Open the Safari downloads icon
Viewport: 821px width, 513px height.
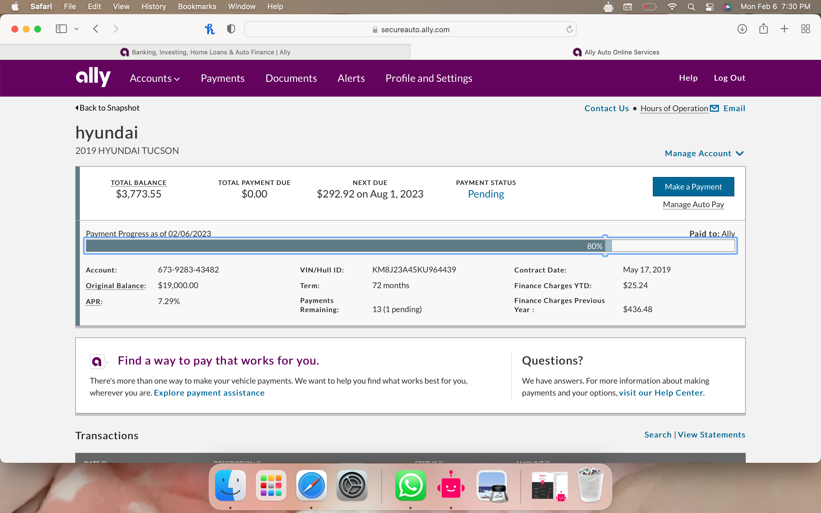click(742, 29)
